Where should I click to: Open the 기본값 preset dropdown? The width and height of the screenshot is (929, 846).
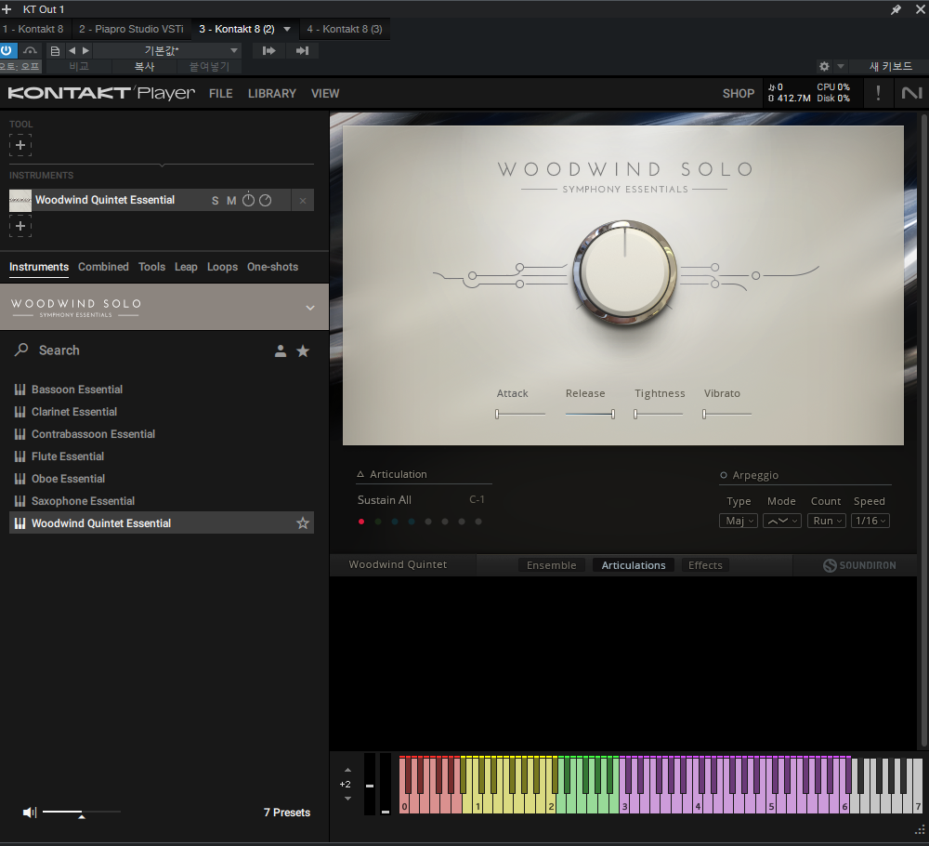pyautogui.click(x=168, y=50)
